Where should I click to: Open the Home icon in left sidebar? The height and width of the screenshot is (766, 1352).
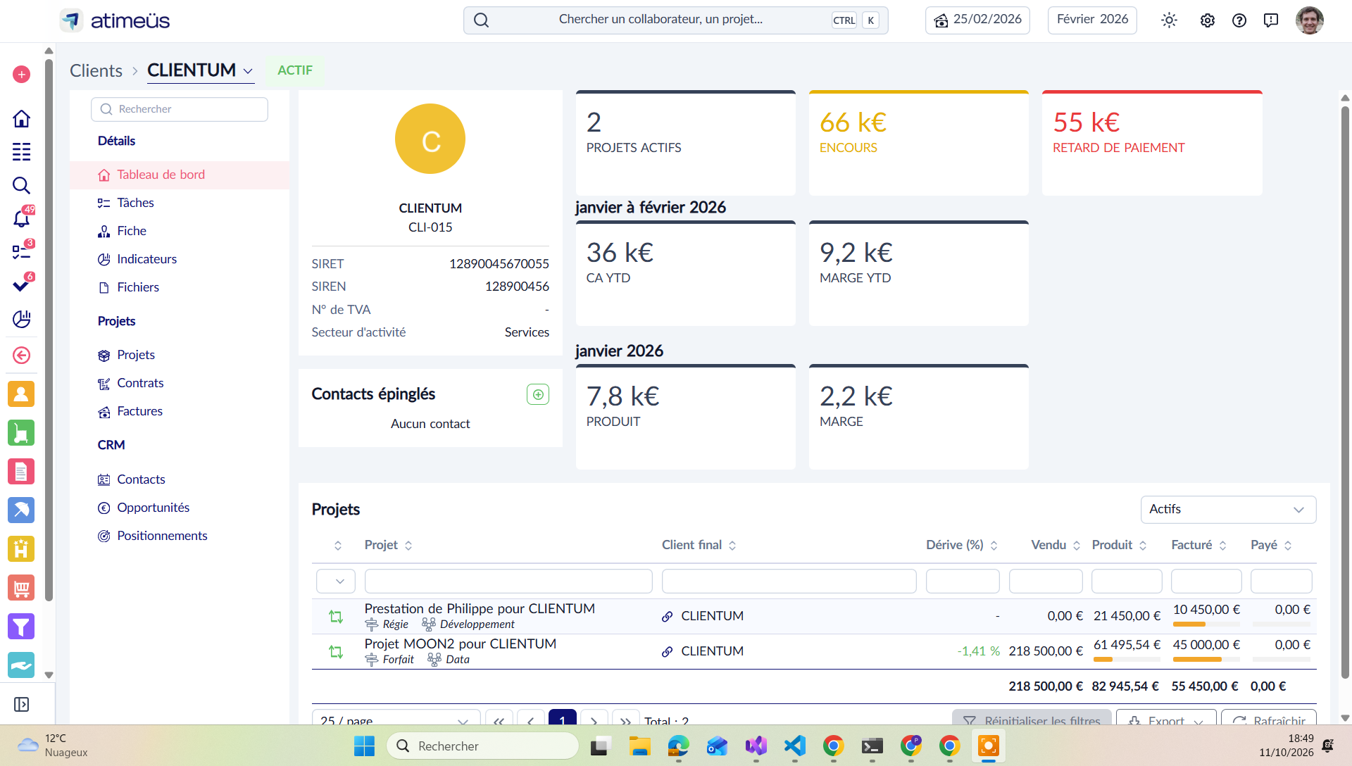(21, 118)
